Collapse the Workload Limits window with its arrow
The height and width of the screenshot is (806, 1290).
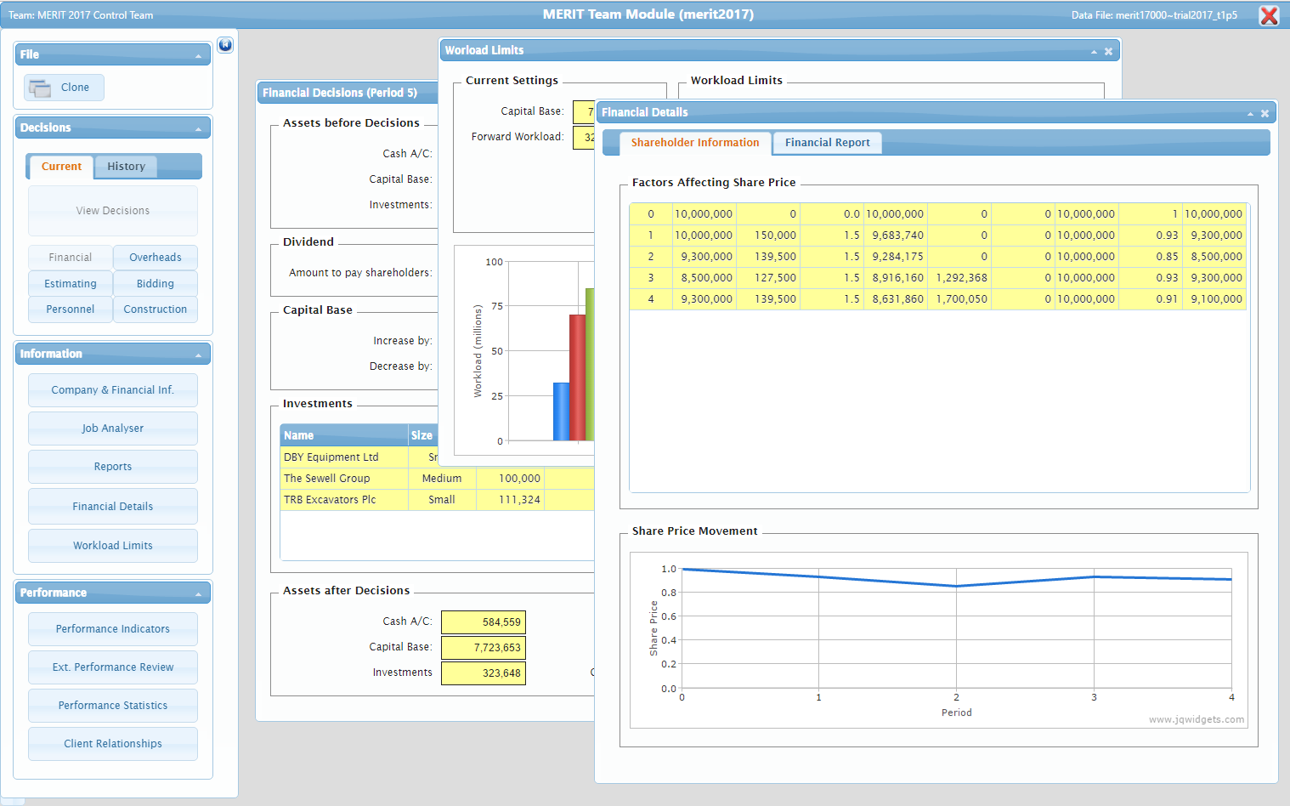pos(1094,52)
